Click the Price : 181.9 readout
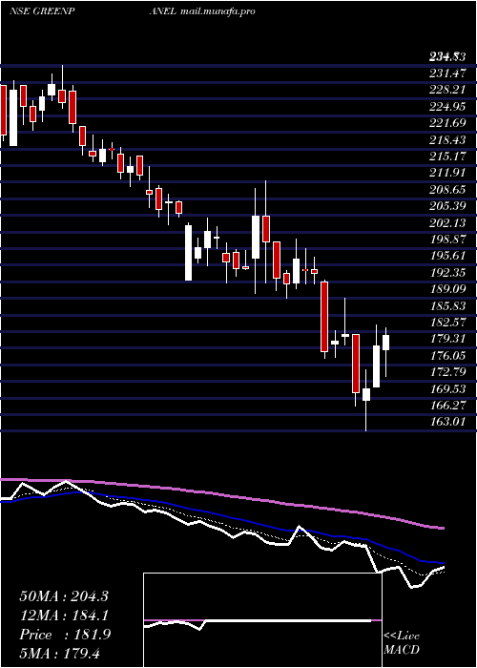477x668 pixels. coord(65,635)
